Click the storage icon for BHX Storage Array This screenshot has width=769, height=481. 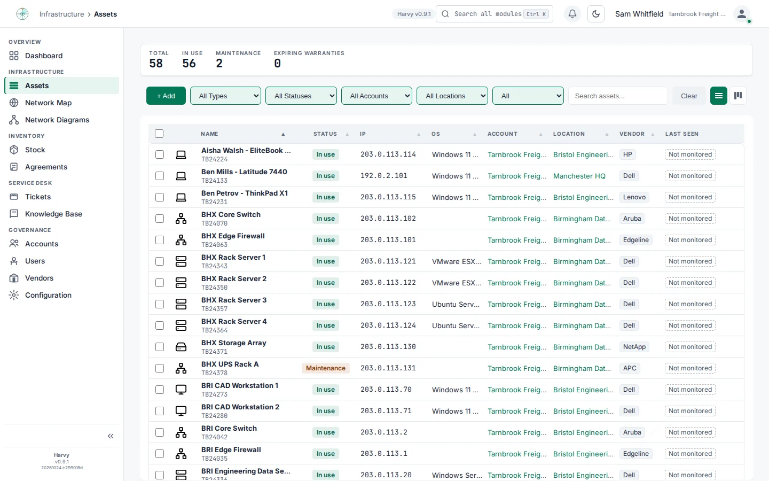point(181,347)
